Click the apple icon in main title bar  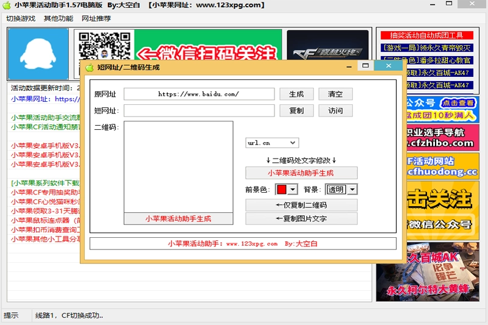(x=7, y=5)
